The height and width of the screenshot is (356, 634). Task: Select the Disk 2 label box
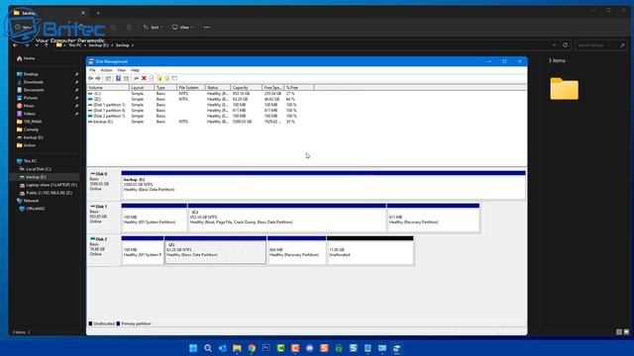coord(104,250)
